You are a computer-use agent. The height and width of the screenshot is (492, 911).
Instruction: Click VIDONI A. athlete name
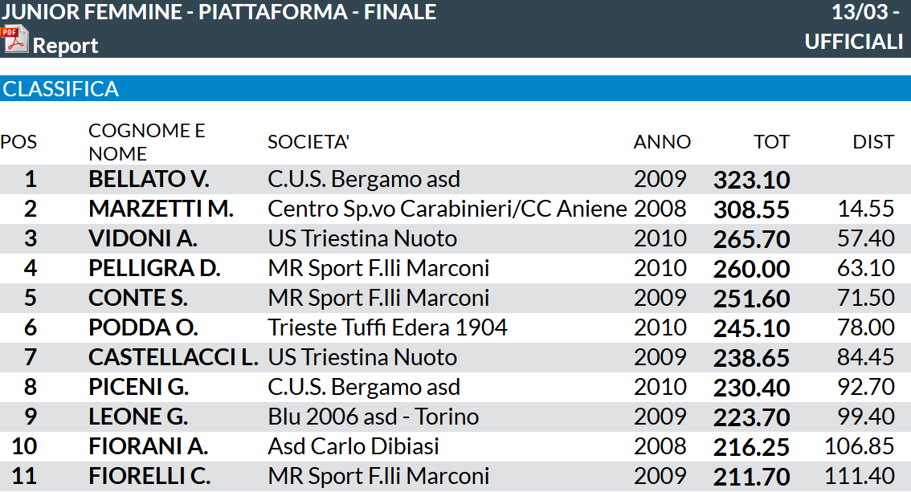point(143,238)
